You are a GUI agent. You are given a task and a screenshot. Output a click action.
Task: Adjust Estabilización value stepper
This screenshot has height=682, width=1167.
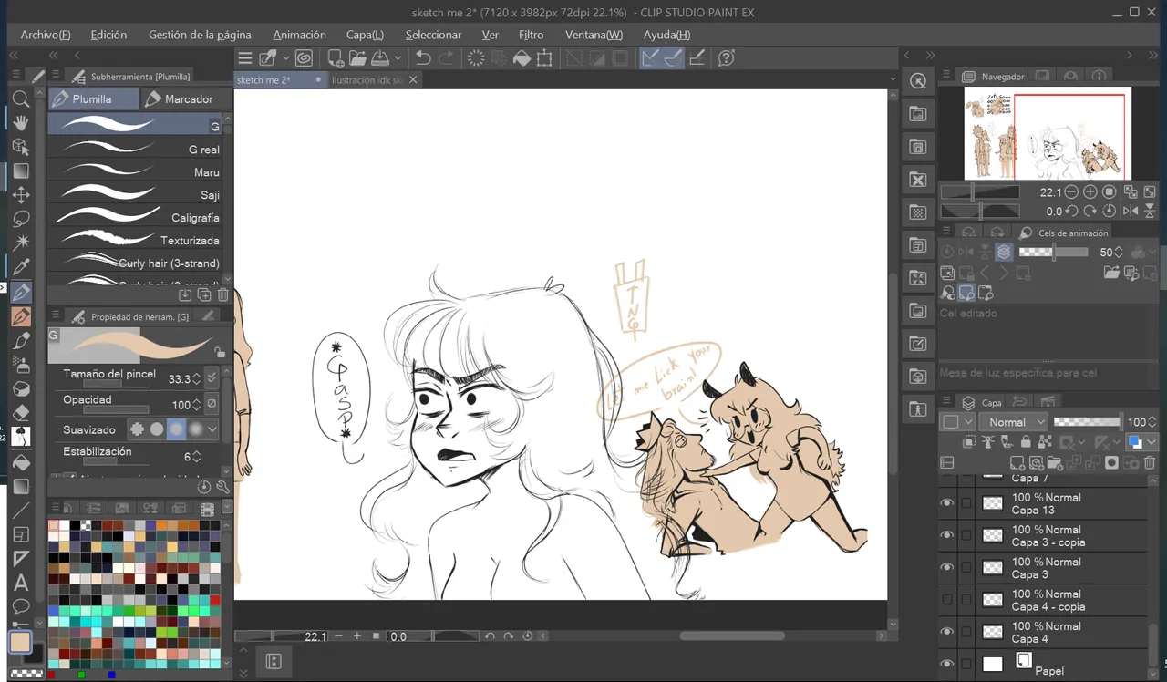[196, 457]
